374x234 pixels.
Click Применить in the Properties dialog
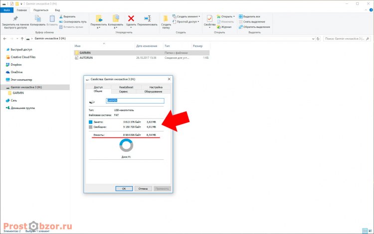[x=162, y=189]
